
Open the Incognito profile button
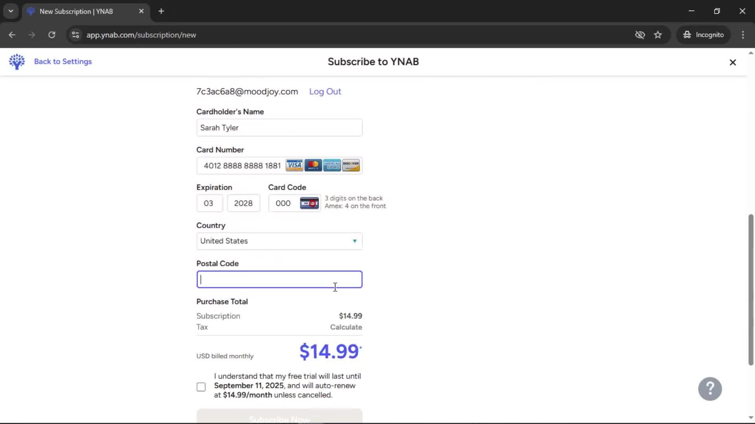[703, 35]
